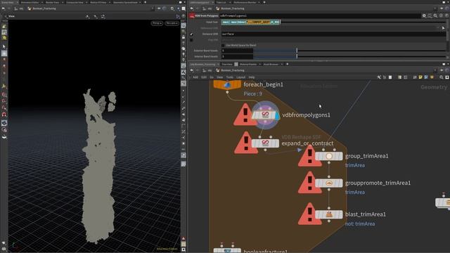Click the back arrow in the network editor path bar
Viewport: 450px width, 253px height.
(x=191, y=70)
